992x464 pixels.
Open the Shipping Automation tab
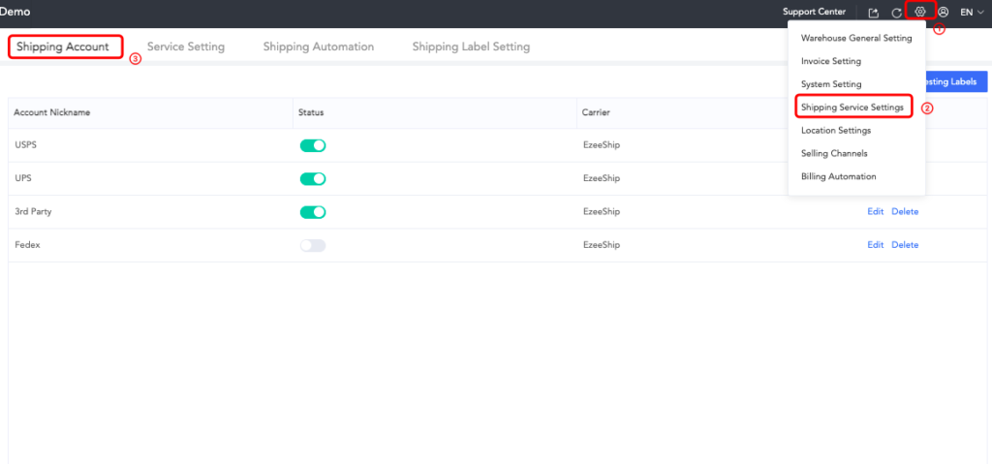(318, 46)
